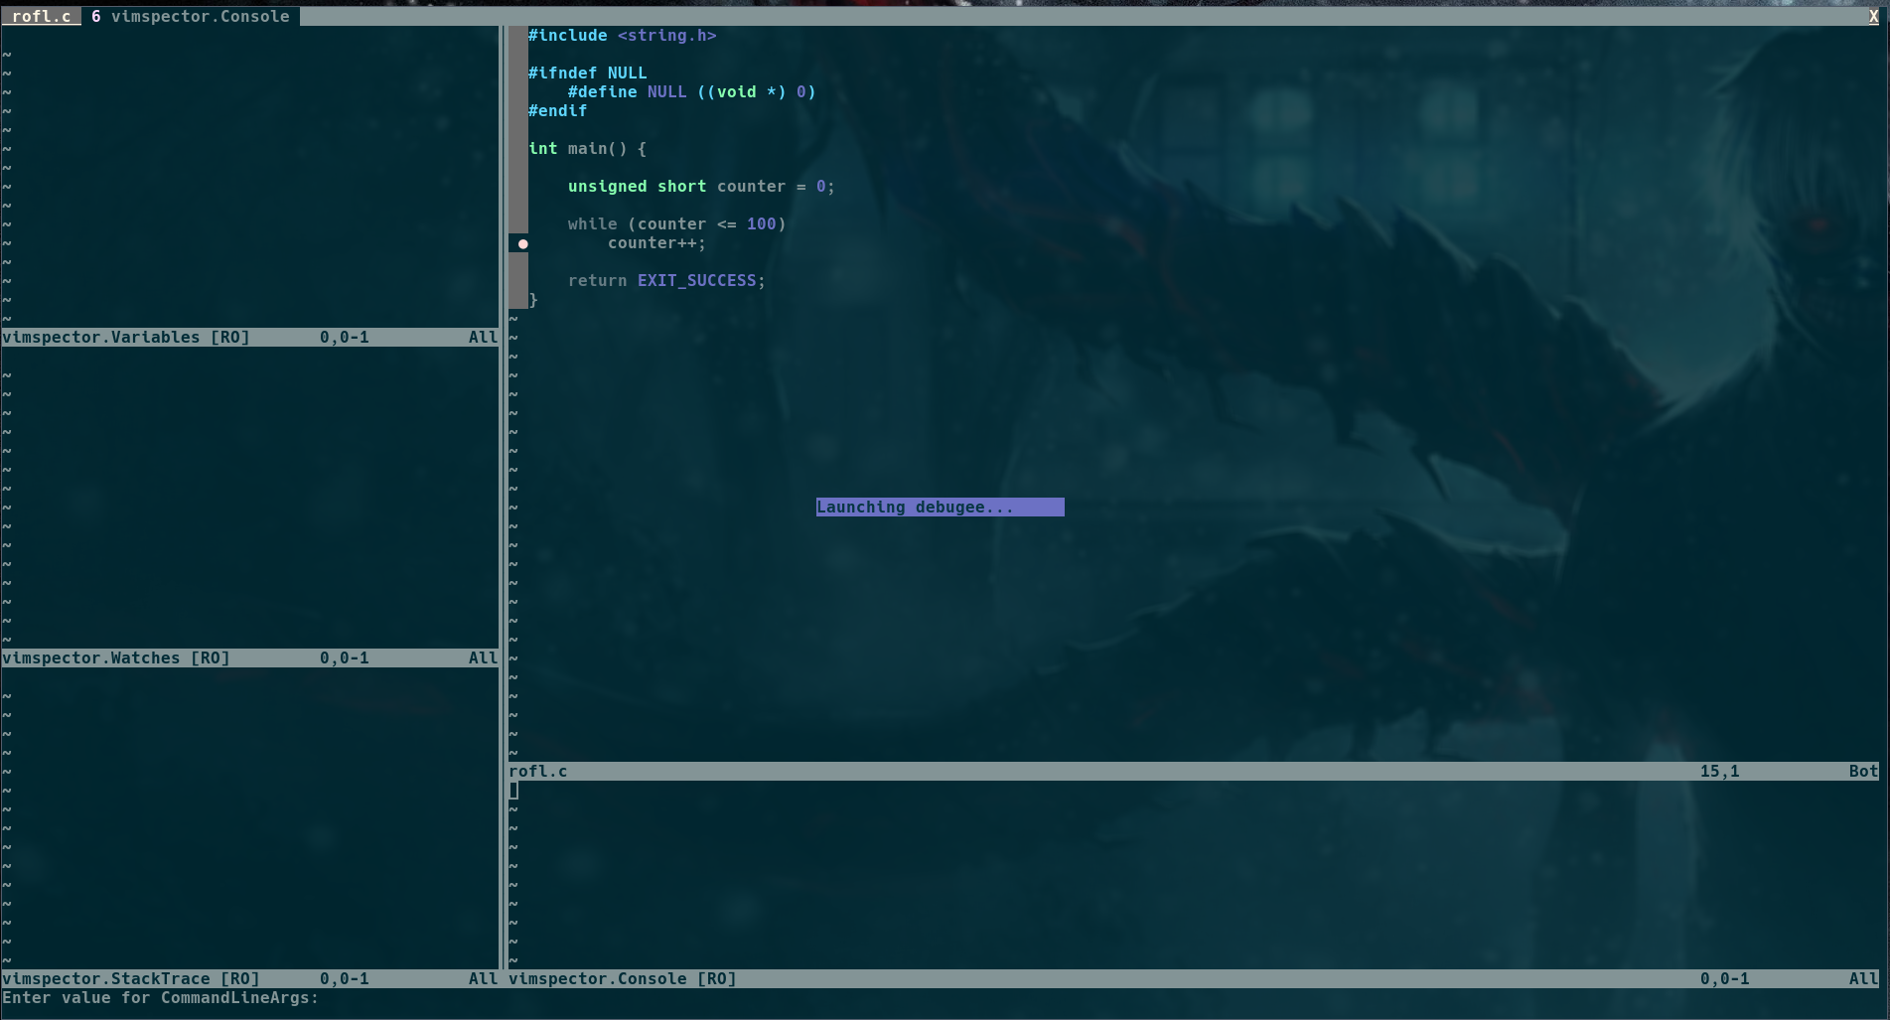This screenshot has width=1890, height=1020.
Task: Click the Launching debugee... message
Action: point(940,507)
